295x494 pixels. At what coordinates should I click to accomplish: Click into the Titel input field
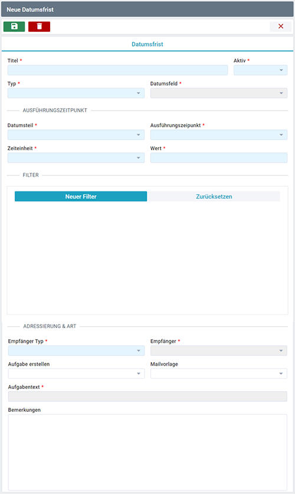tap(117, 70)
